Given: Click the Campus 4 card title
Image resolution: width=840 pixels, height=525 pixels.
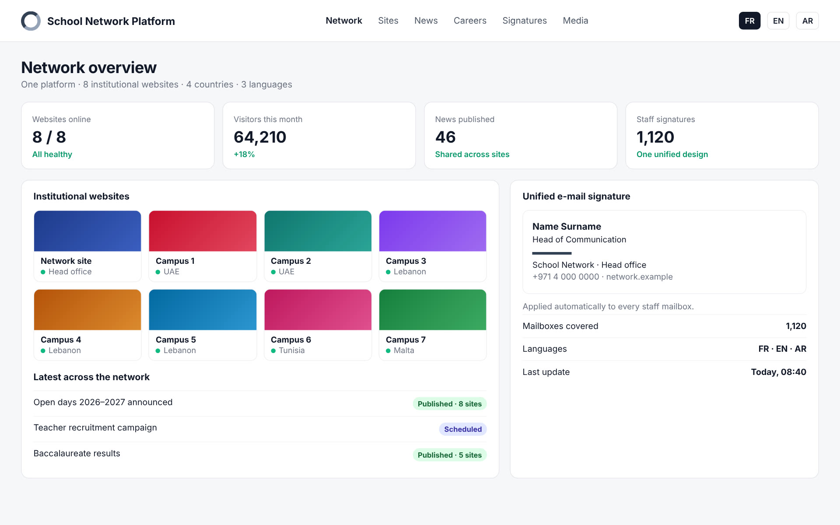Looking at the screenshot, I should pos(61,339).
